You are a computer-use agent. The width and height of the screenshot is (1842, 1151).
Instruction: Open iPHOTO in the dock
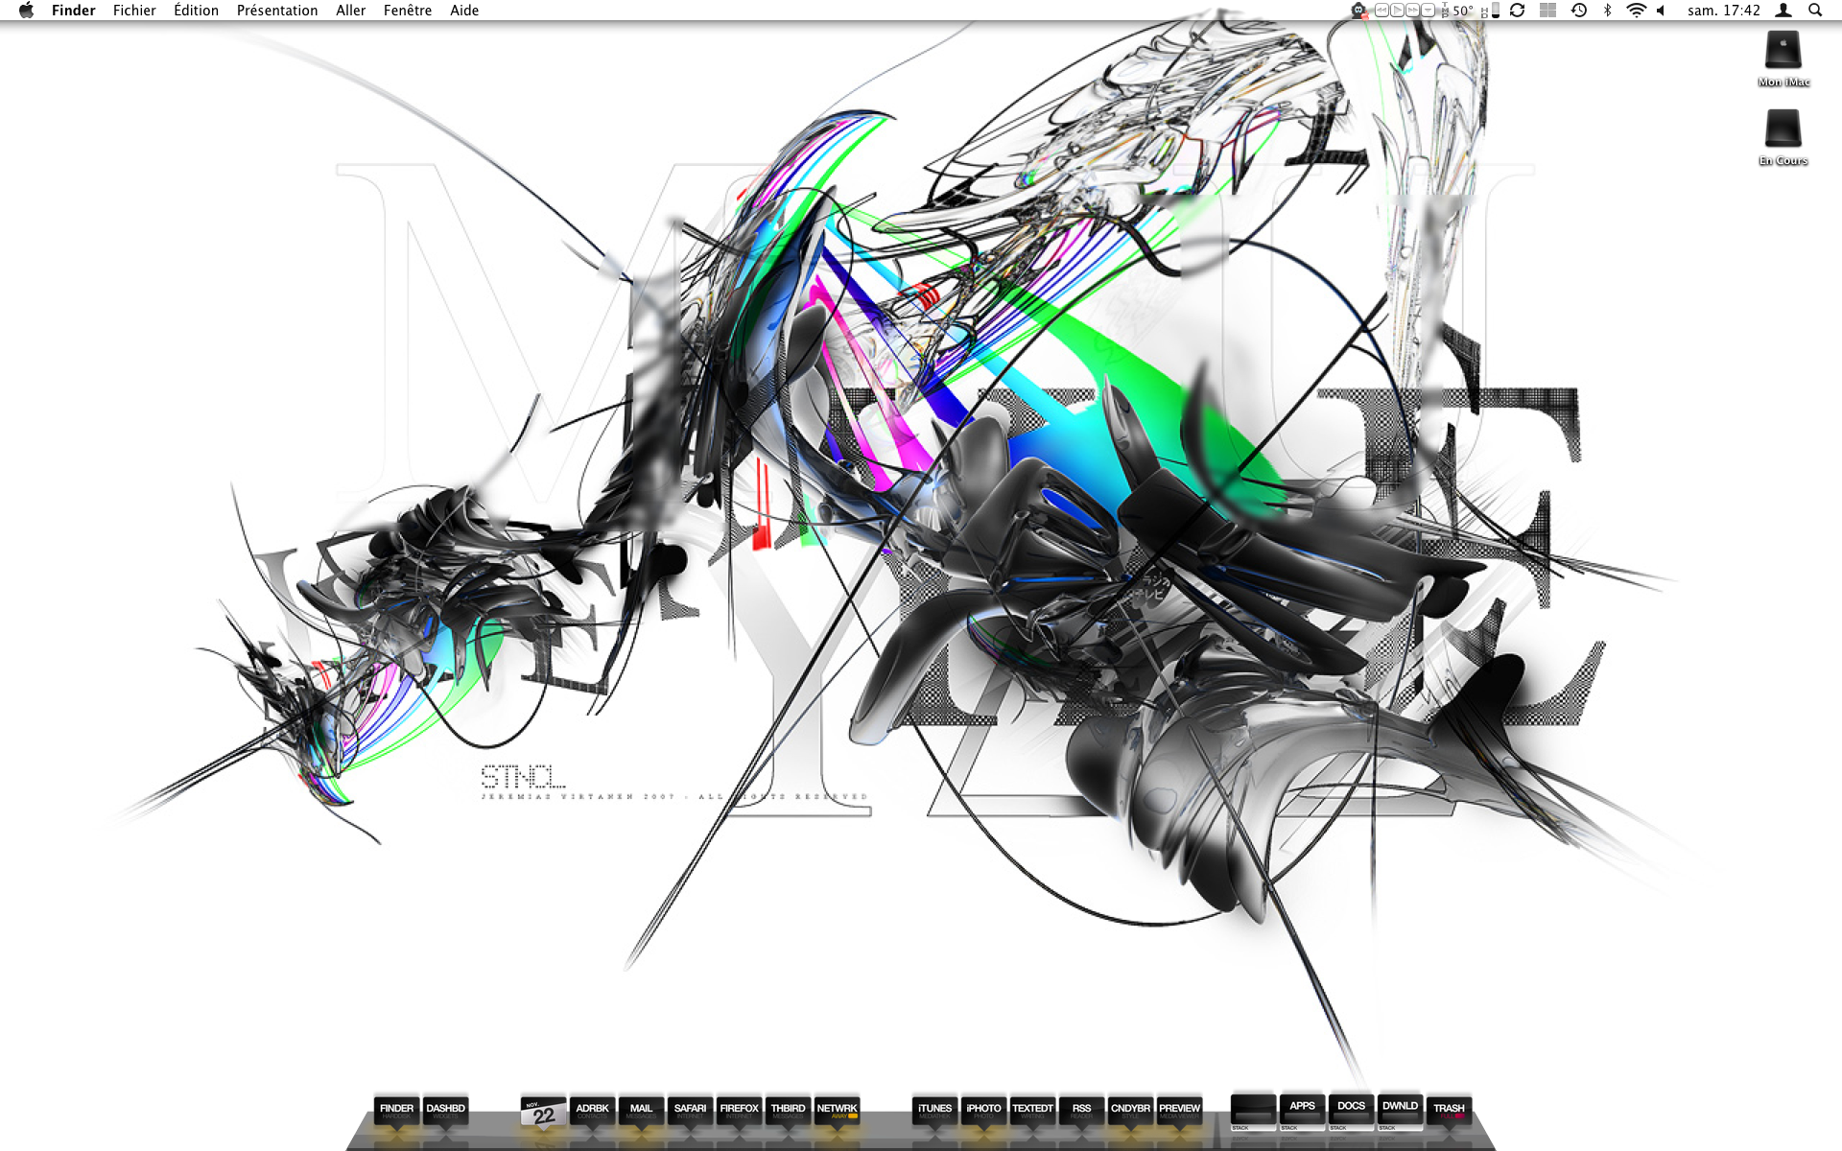[x=983, y=1112]
